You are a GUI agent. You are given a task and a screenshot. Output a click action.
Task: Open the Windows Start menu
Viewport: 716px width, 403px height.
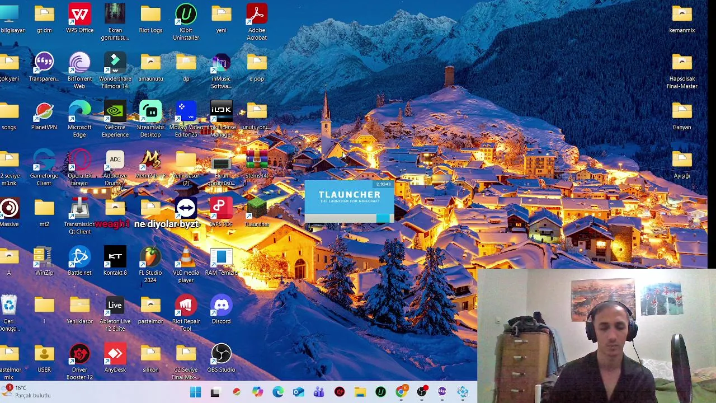click(195, 392)
